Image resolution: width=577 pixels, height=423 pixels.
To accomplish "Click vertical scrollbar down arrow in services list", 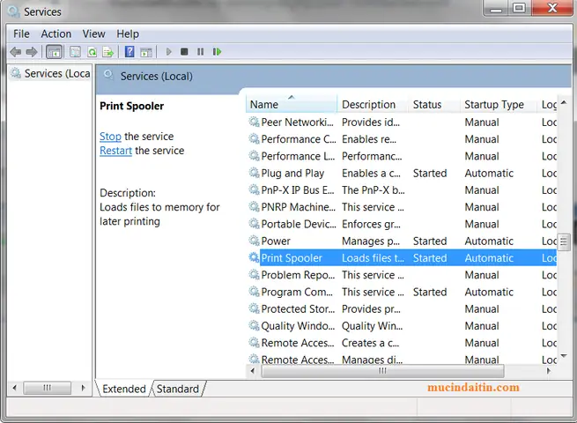I will pos(564,356).
